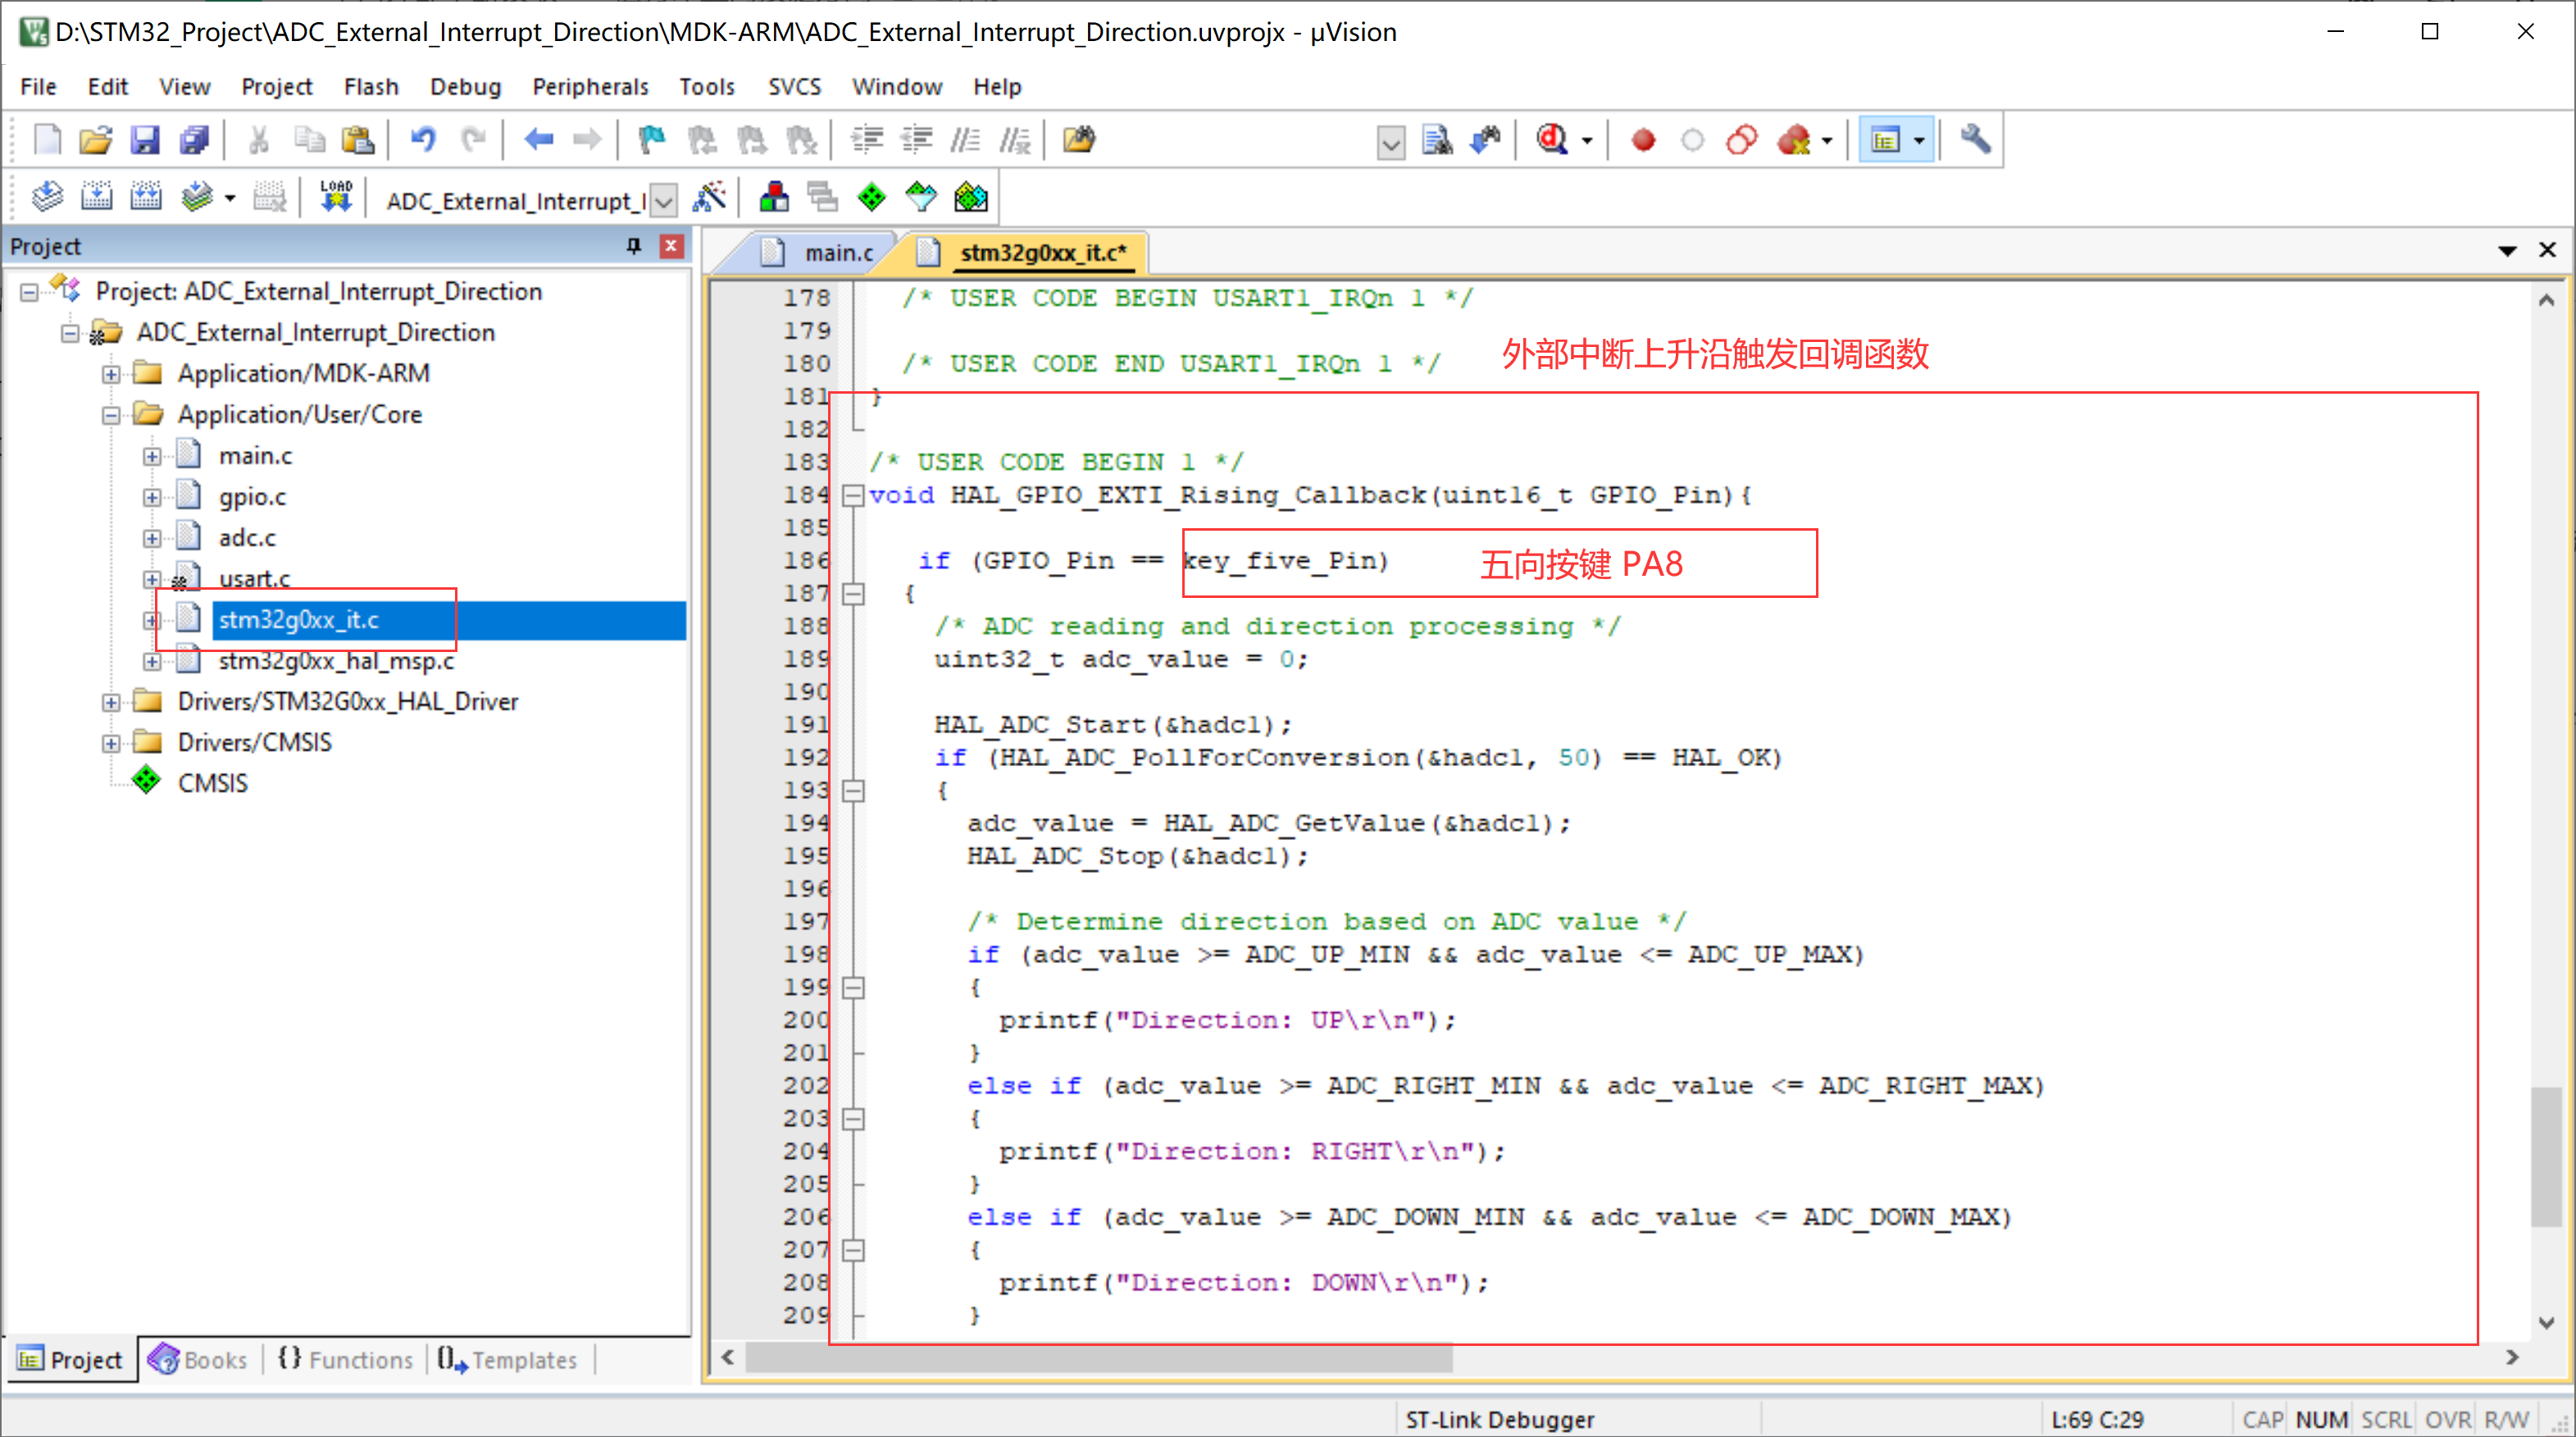
Task: Open the Project menu
Action: (x=277, y=87)
